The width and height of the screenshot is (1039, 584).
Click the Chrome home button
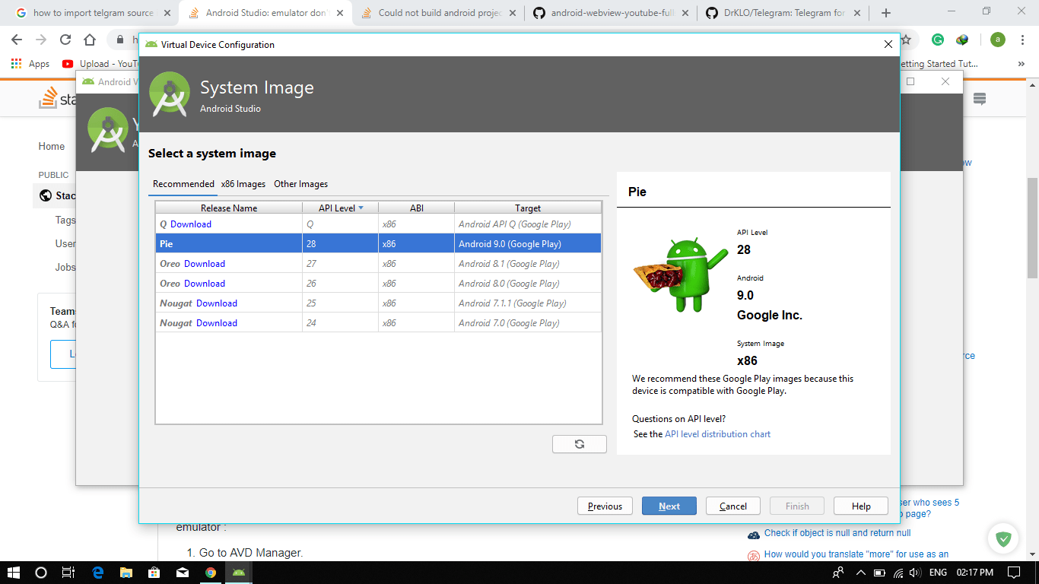[90, 40]
